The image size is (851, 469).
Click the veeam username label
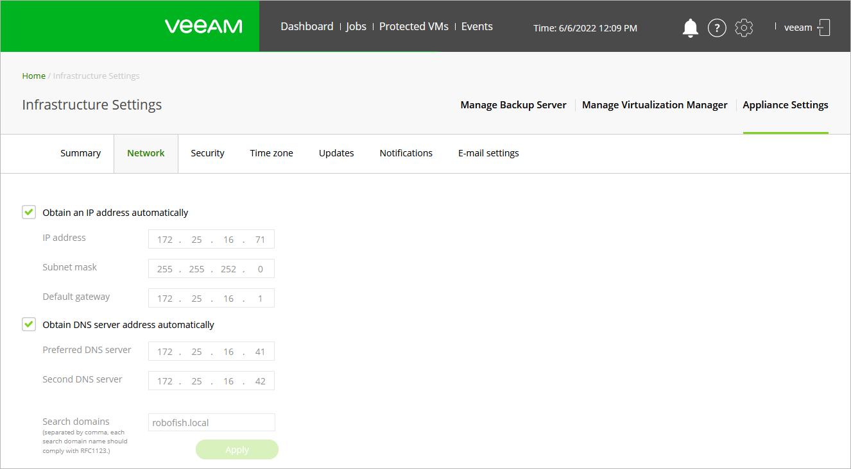coord(798,28)
